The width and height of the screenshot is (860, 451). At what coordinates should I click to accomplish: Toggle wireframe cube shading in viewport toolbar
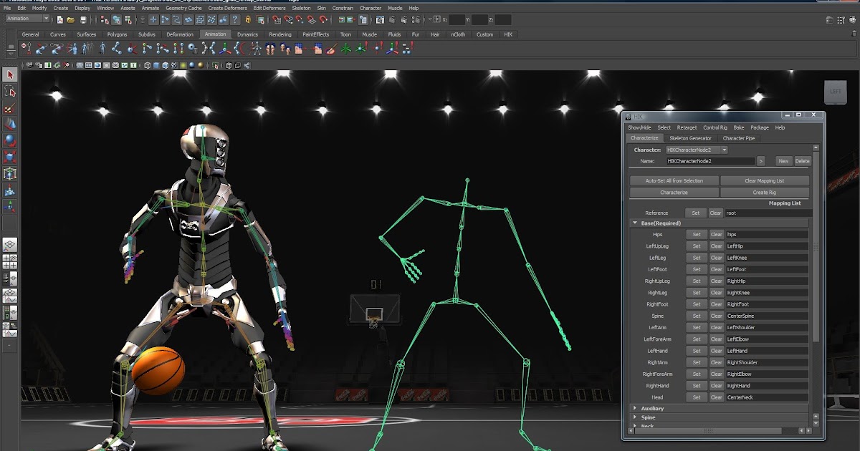click(x=147, y=65)
